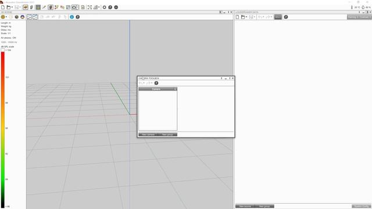Expand the open-project dropdown arrow in main toolbar
The height and width of the screenshot is (209, 372).
click(x=12, y=8)
